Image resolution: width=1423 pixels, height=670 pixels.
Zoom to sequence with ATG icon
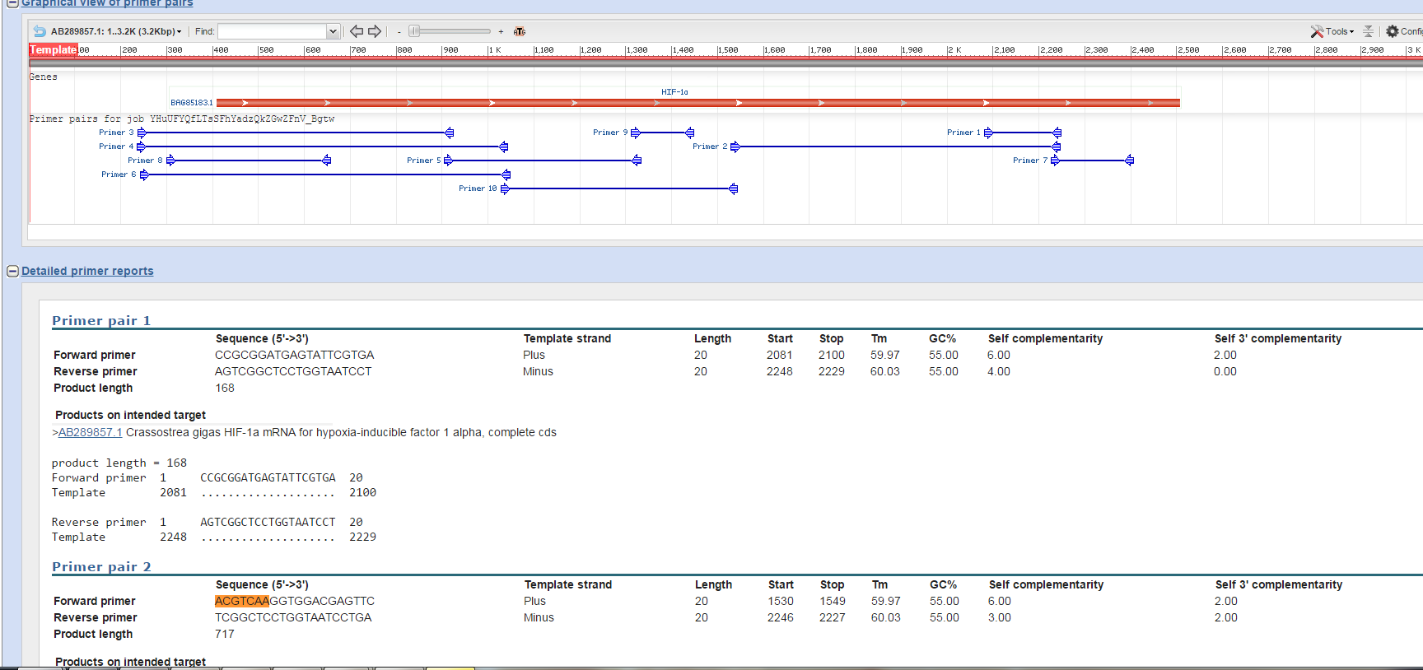pyautogui.click(x=520, y=31)
